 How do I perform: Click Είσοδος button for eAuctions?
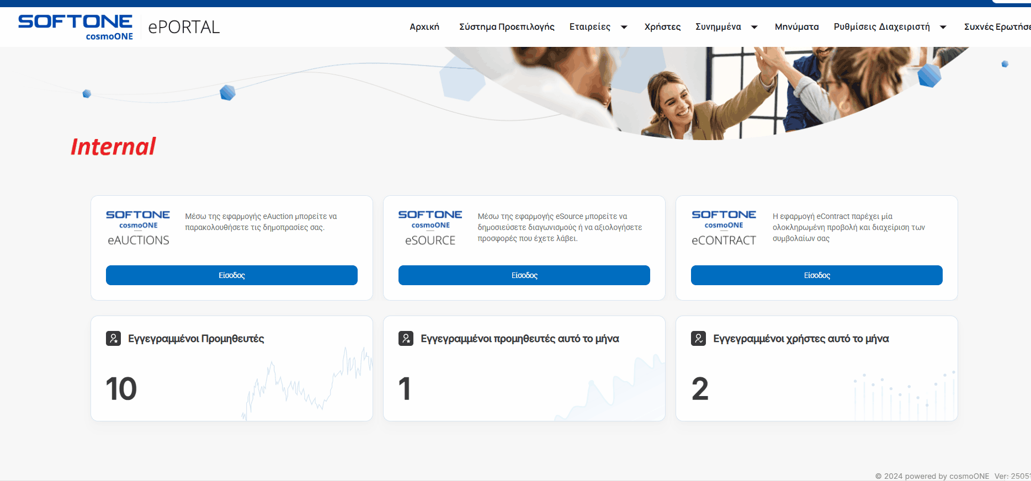[x=232, y=275]
